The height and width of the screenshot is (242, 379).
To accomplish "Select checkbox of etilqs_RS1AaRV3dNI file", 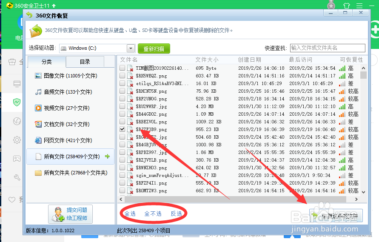I will point(123,83).
